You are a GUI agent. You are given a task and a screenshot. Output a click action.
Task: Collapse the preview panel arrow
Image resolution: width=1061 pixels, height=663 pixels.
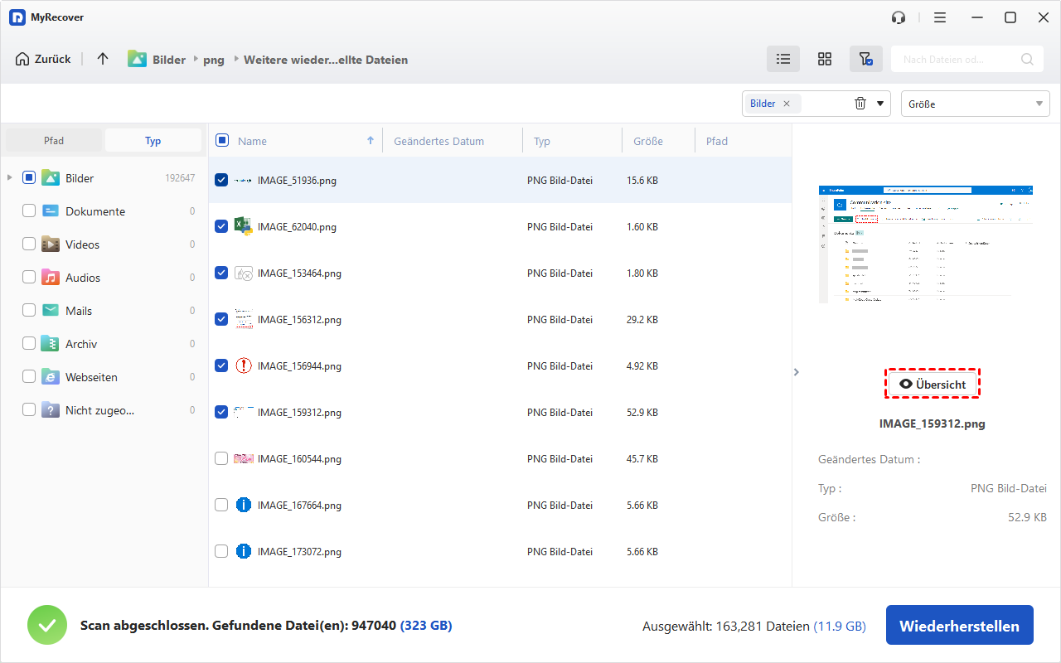coord(797,372)
